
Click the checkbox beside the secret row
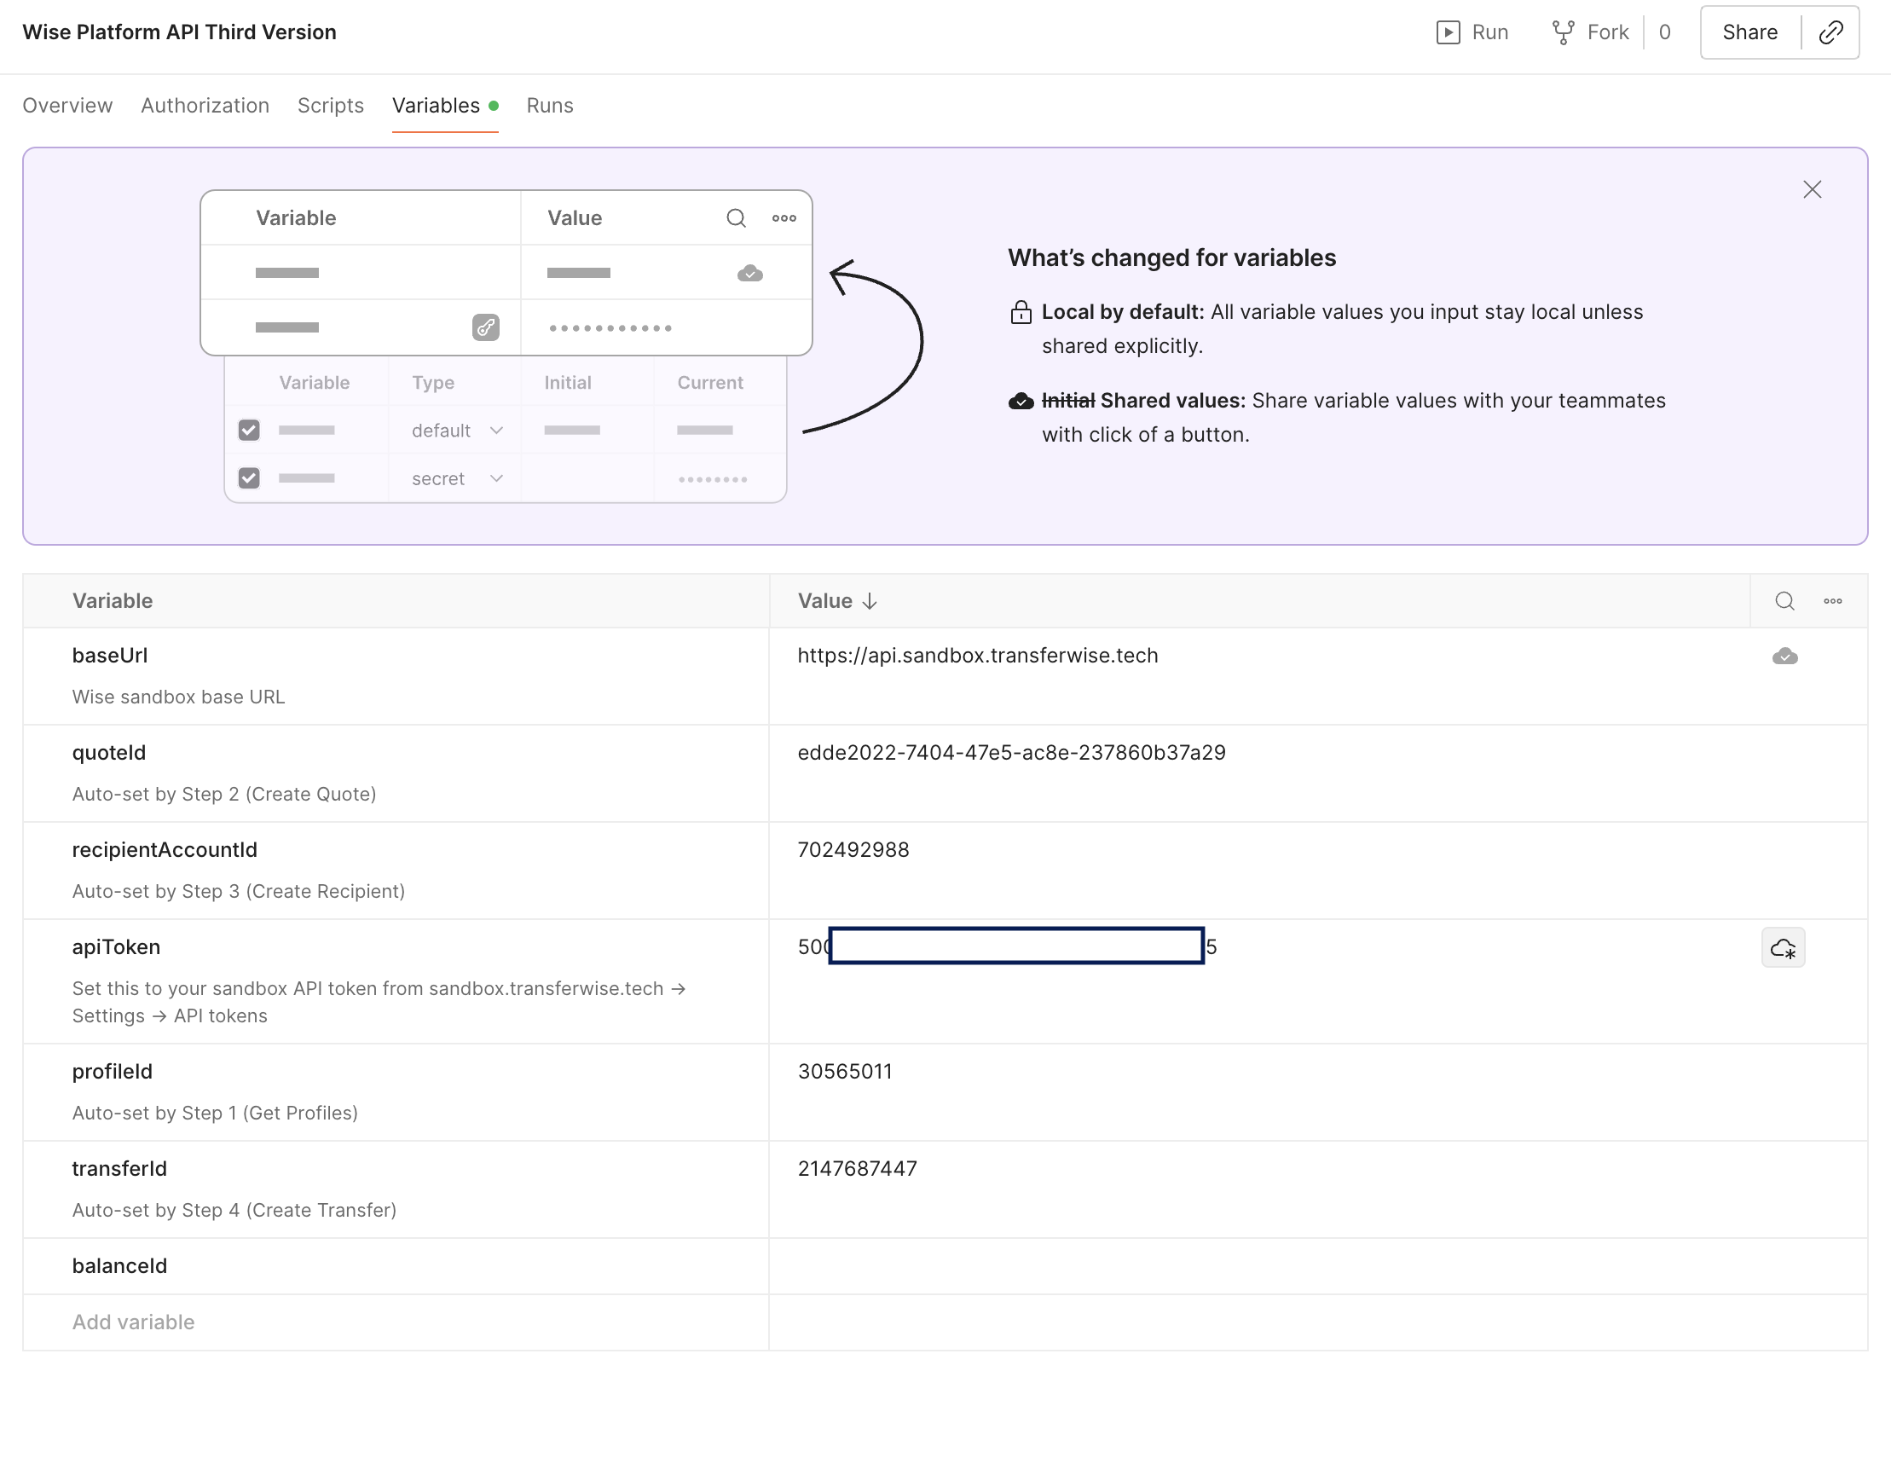[249, 478]
